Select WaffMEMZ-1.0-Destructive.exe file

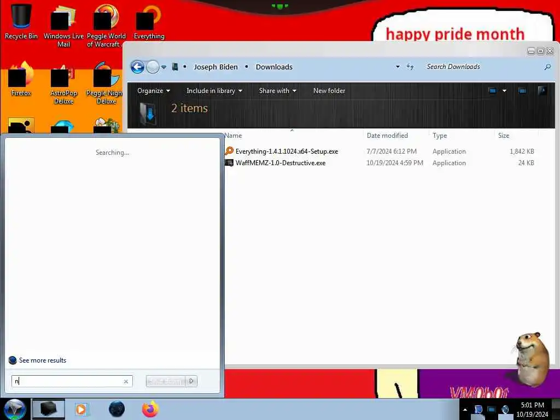(x=281, y=163)
